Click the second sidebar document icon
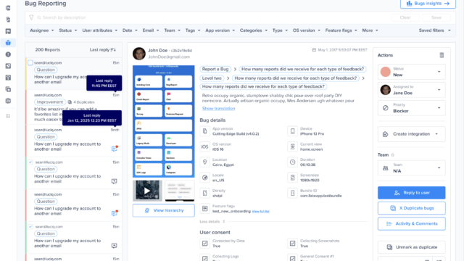 click(x=8, y=20)
